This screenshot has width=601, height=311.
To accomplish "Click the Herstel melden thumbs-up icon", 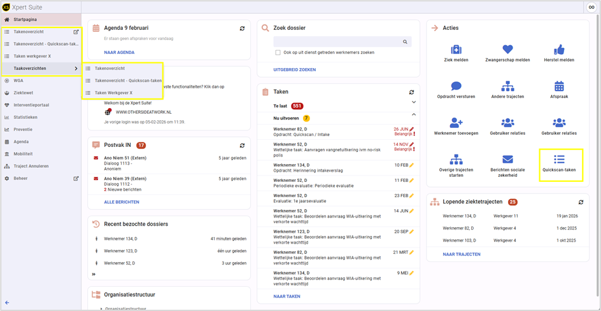I will click(x=559, y=50).
